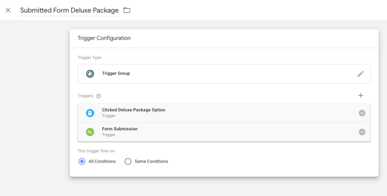
Task: Select the All Conditions radio button
Action: tap(82, 162)
